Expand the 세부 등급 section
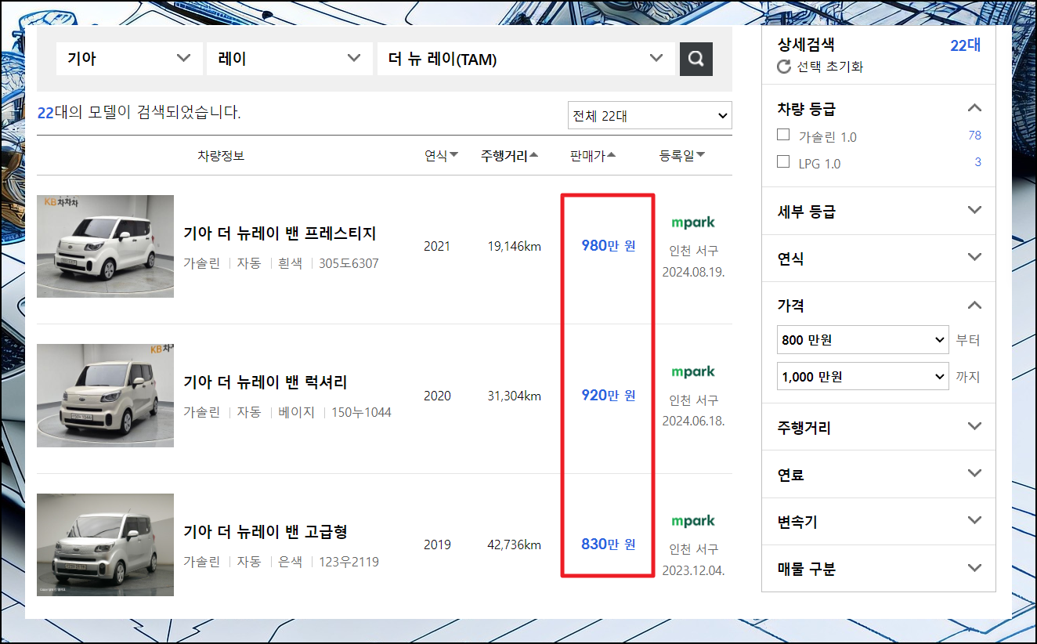Screen dimensions: 1037x644 [x=974, y=210]
